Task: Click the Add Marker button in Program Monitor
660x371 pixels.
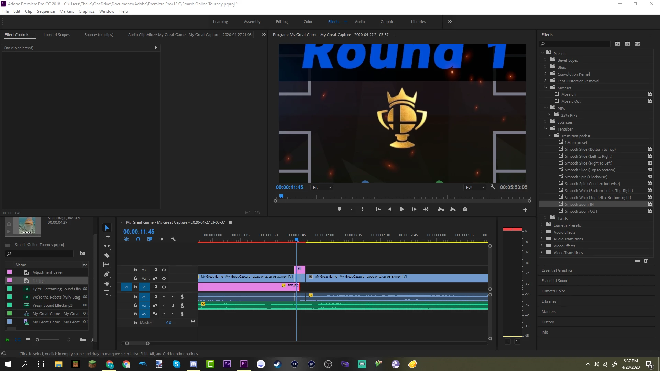Action: [339, 209]
